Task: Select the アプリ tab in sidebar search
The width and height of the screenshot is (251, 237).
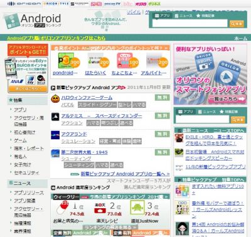Action: point(186,112)
